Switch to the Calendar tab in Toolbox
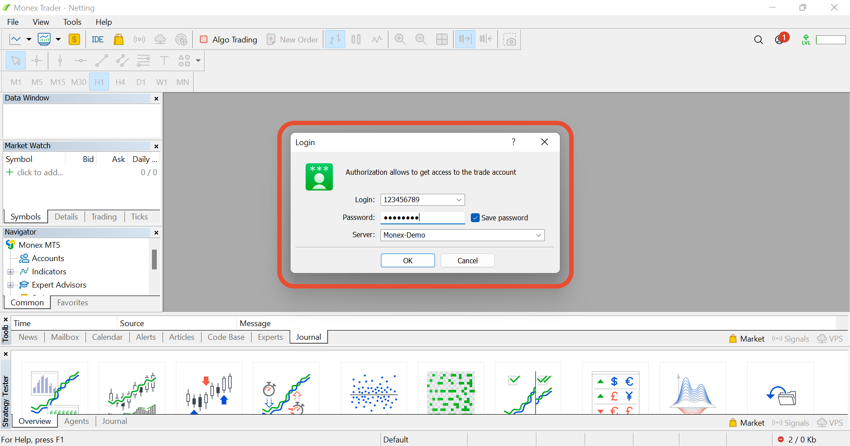 [107, 337]
